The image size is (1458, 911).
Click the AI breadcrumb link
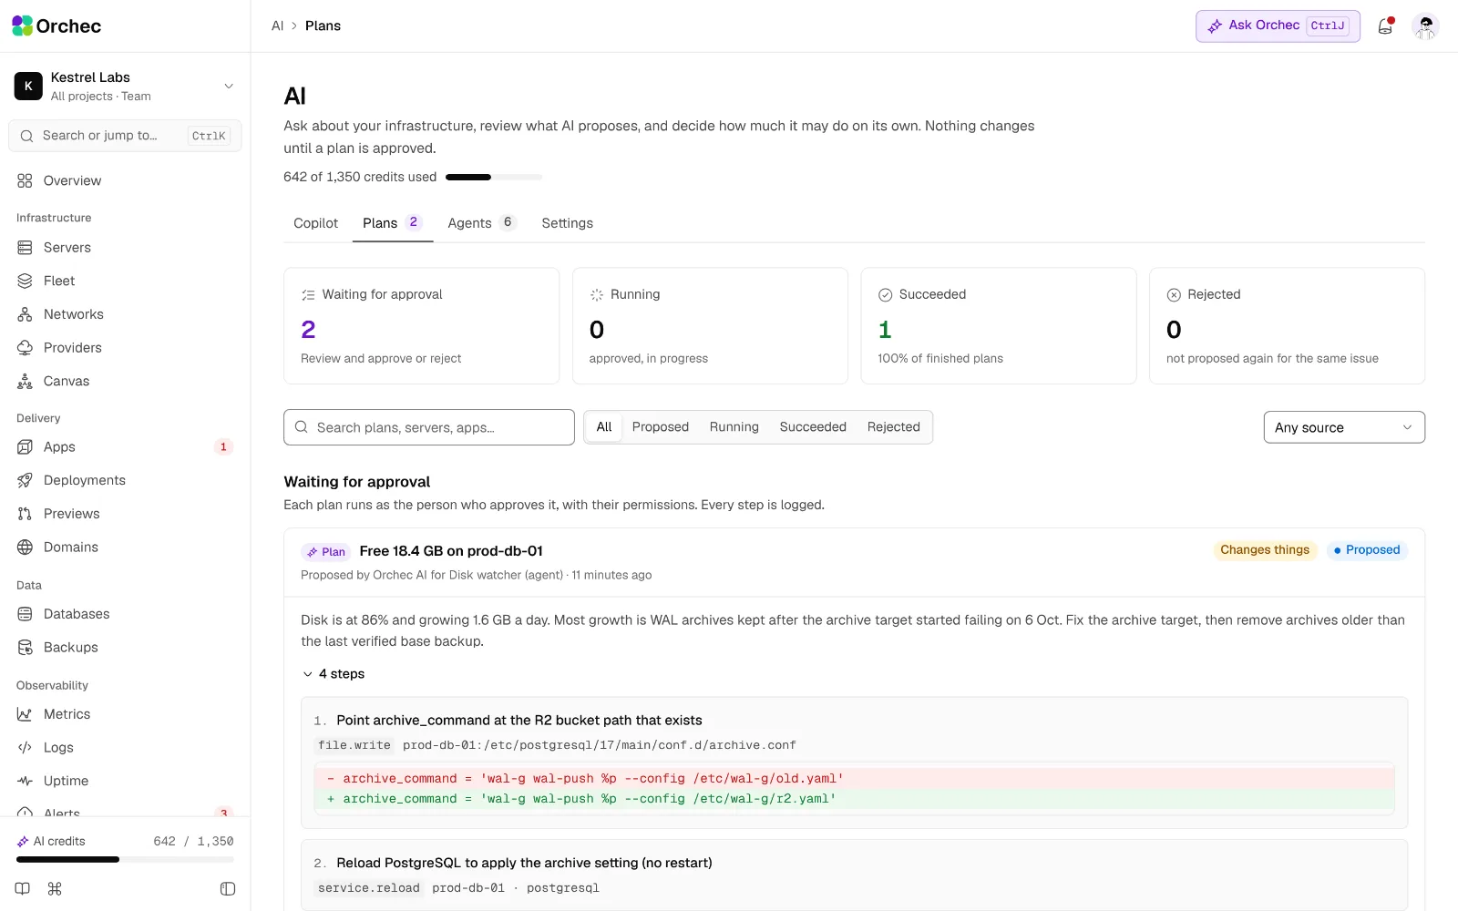tap(277, 26)
